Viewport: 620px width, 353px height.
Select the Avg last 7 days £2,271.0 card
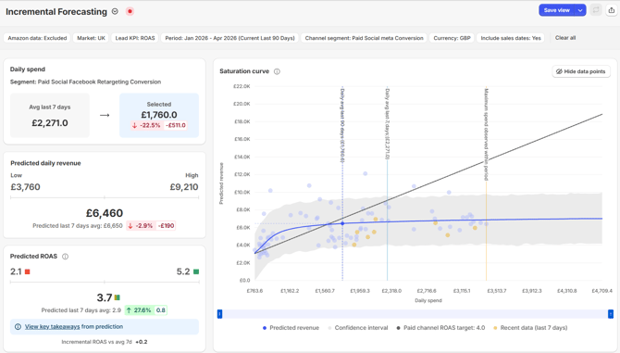[50, 115]
